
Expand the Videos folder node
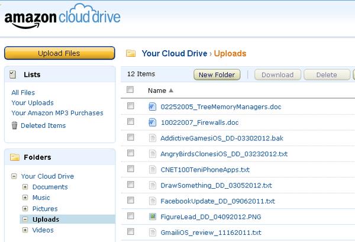click(25, 230)
